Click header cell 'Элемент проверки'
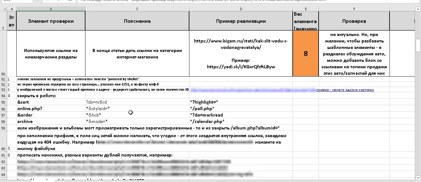This screenshot has width=421, height=182. click(x=51, y=21)
